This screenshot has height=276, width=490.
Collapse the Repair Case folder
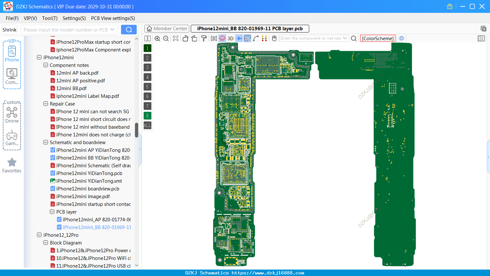pyautogui.click(x=46, y=104)
